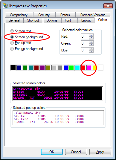This screenshot has height=160, width=116.
Task: Pick the bright green color swatch
Action: 71,68
